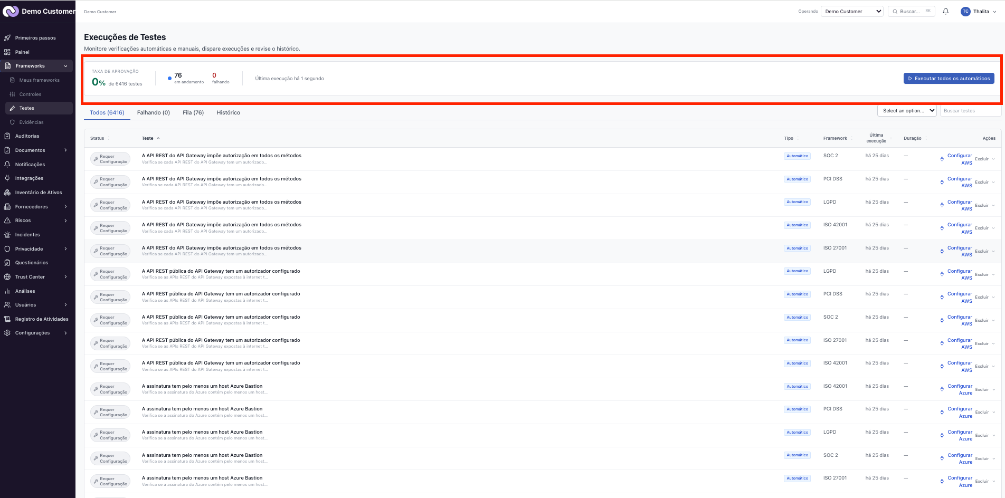Expand the Riscos submenu

click(65, 221)
